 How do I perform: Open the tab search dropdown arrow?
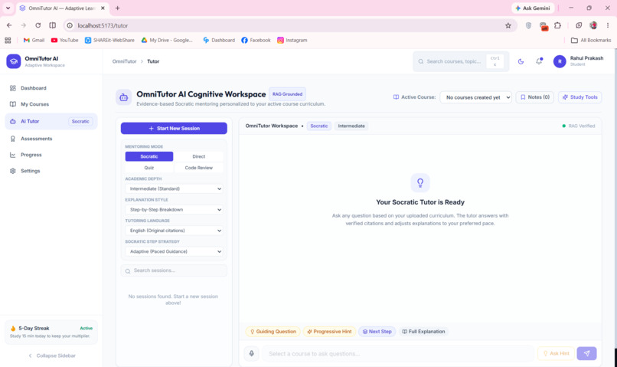tap(8, 8)
